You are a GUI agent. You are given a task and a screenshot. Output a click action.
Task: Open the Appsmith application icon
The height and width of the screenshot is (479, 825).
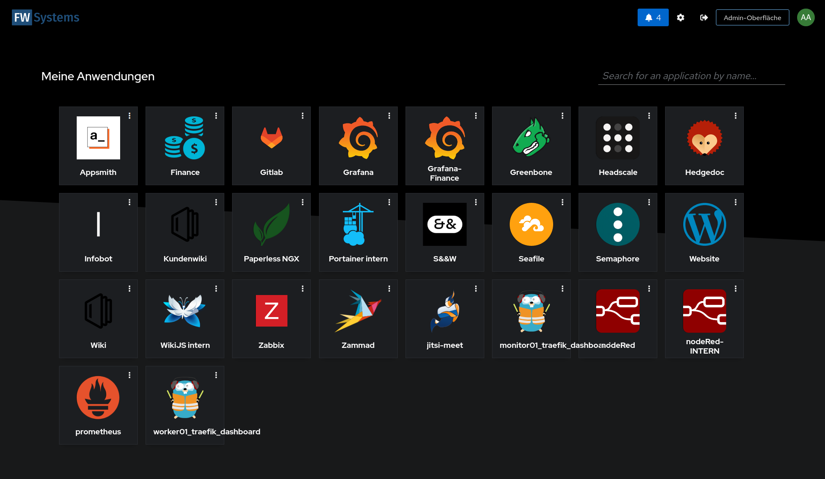point(98,138)
